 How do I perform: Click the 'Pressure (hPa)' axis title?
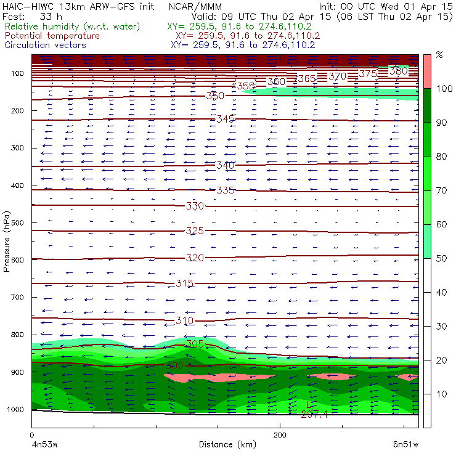pos(6,242)
